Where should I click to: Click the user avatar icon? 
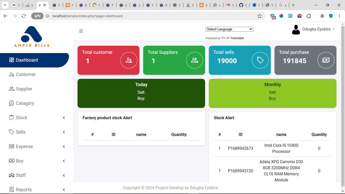(x=296, y=30)
